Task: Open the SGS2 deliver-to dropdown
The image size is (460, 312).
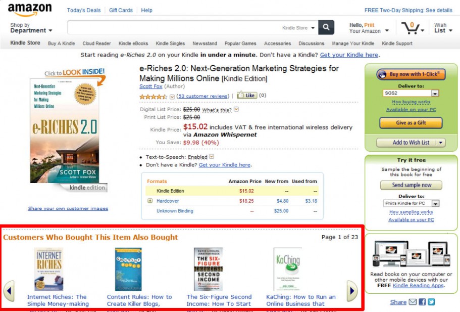Action: (x=435, y=94)
